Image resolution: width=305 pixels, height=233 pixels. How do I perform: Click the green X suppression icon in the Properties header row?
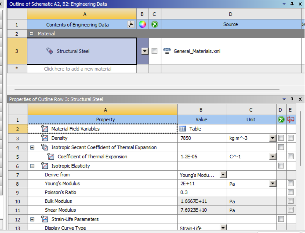click(281, 120)
